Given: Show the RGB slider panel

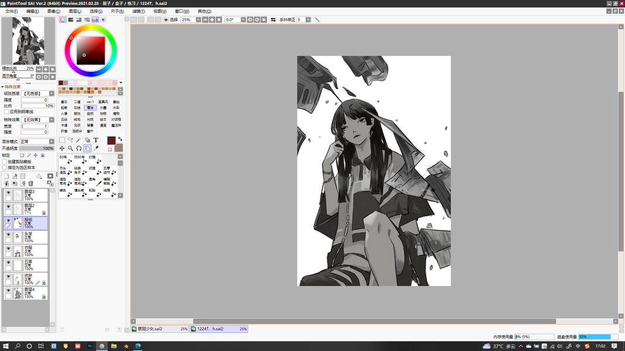Looking at the screenshot, I should click(x=70, y=19).
